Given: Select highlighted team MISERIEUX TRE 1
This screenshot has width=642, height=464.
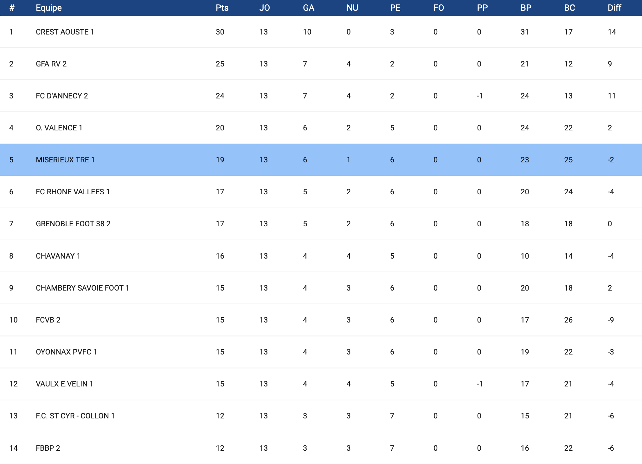Looking at the screenshot, I should coord(65,160).
